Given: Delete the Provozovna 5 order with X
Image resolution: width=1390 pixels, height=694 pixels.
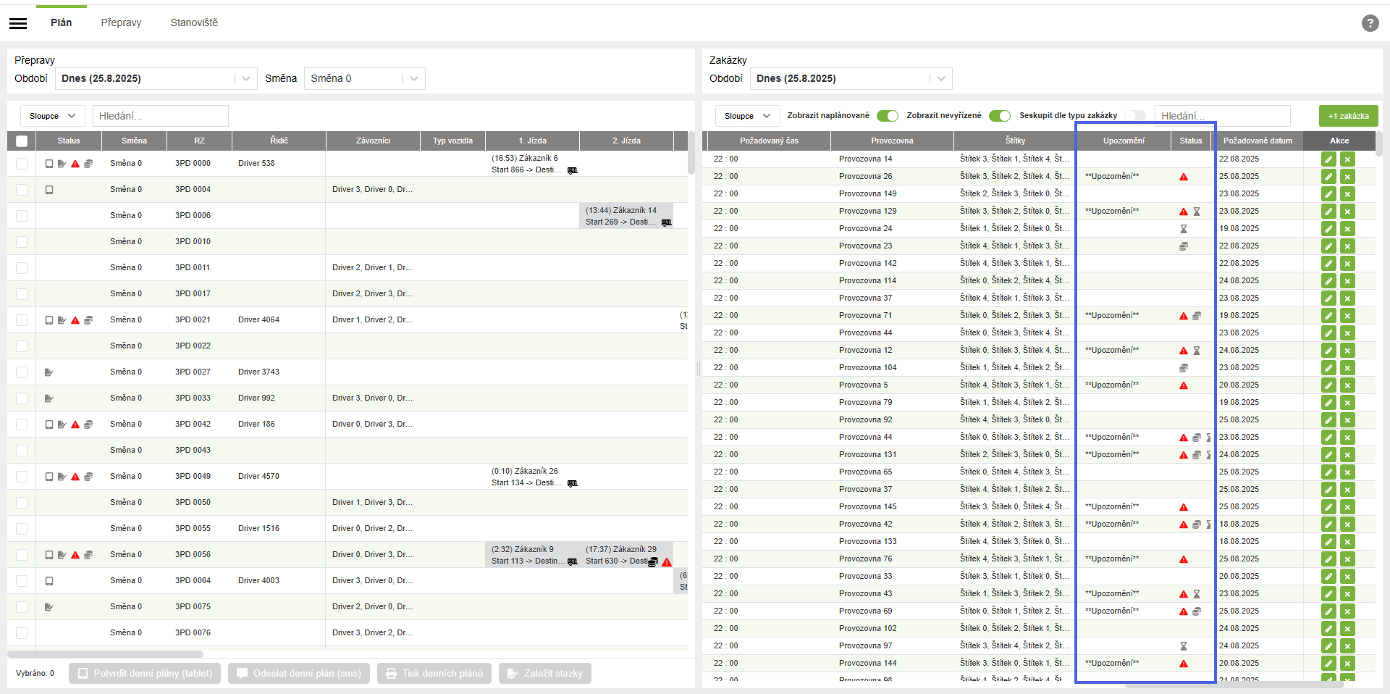Looking at the screenshot, I should 1347,385.
